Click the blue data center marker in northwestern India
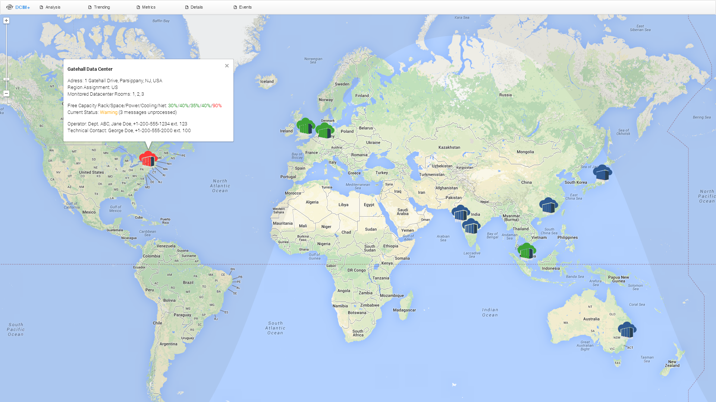The image size is (716, 402). (461, 213)
